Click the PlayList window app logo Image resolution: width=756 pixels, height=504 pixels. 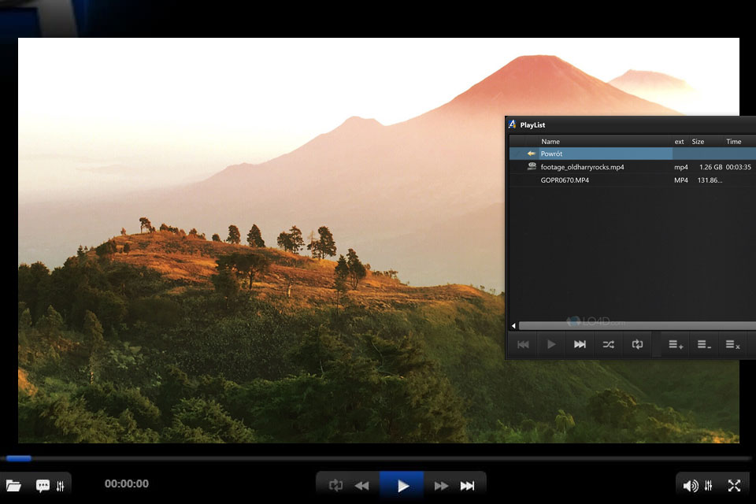point(512,124)
